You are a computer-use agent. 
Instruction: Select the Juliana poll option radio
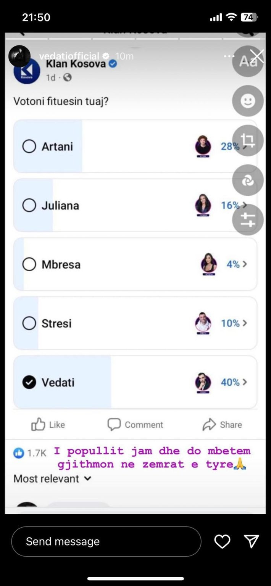click(29, 205)
